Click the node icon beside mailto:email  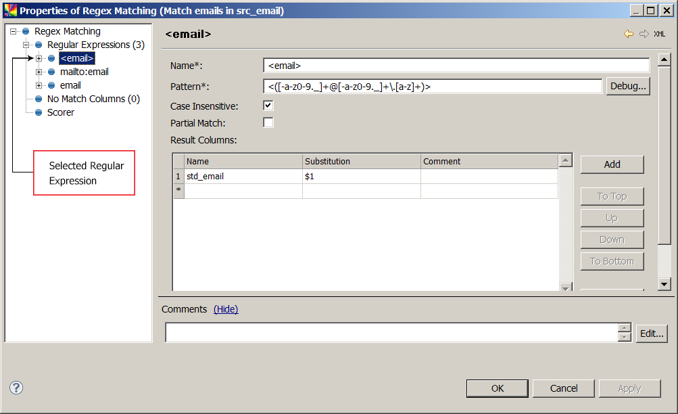coord(50,72)
